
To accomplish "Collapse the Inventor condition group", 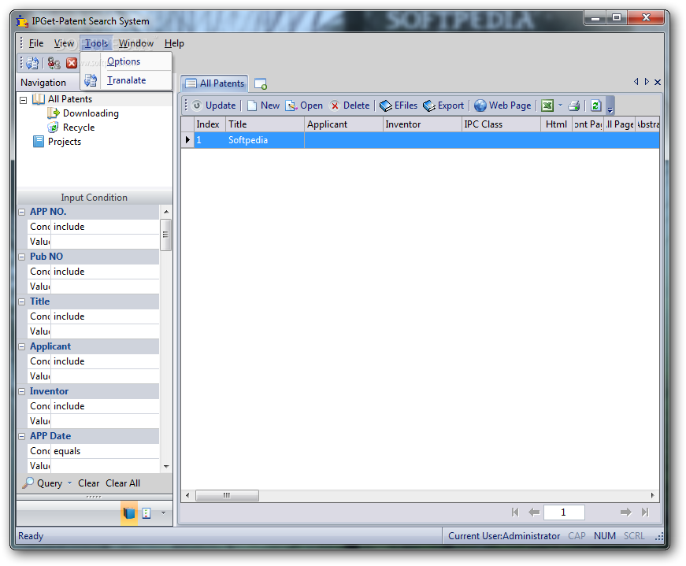I will click(x=22, y=391).
